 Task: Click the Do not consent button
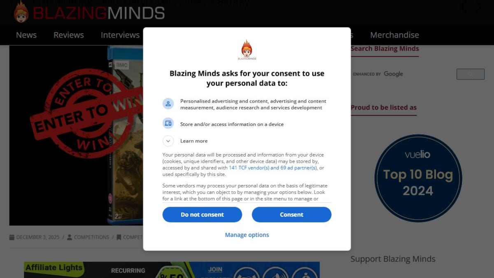pos(202,215)
